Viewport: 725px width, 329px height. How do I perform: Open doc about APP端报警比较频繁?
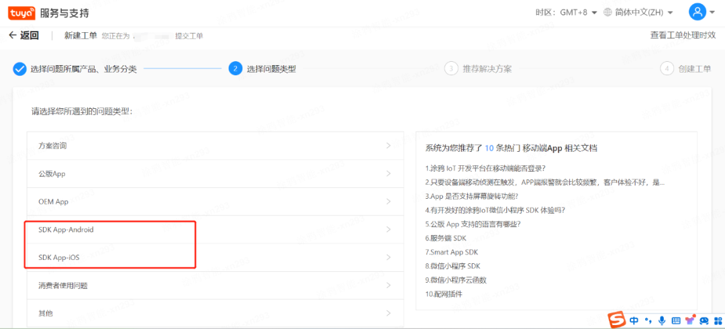click(545, 182)
